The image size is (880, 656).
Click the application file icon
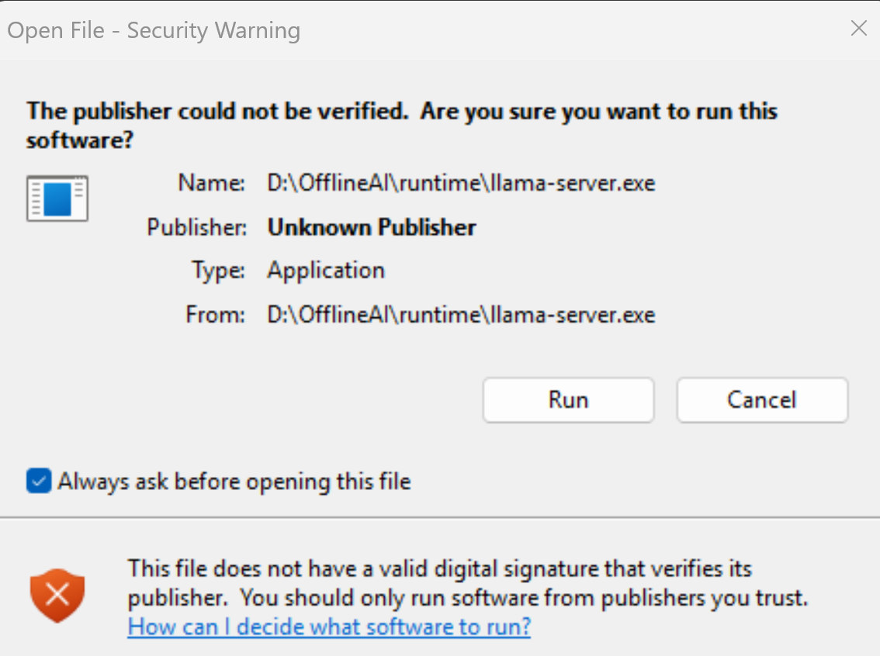click(x=57, y=199)
